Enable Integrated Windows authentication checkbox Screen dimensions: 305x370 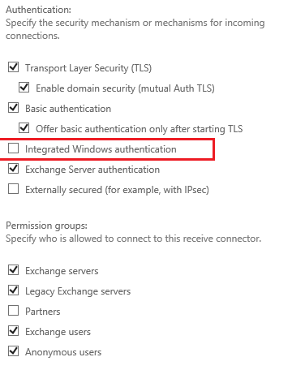tap(13, 148)
